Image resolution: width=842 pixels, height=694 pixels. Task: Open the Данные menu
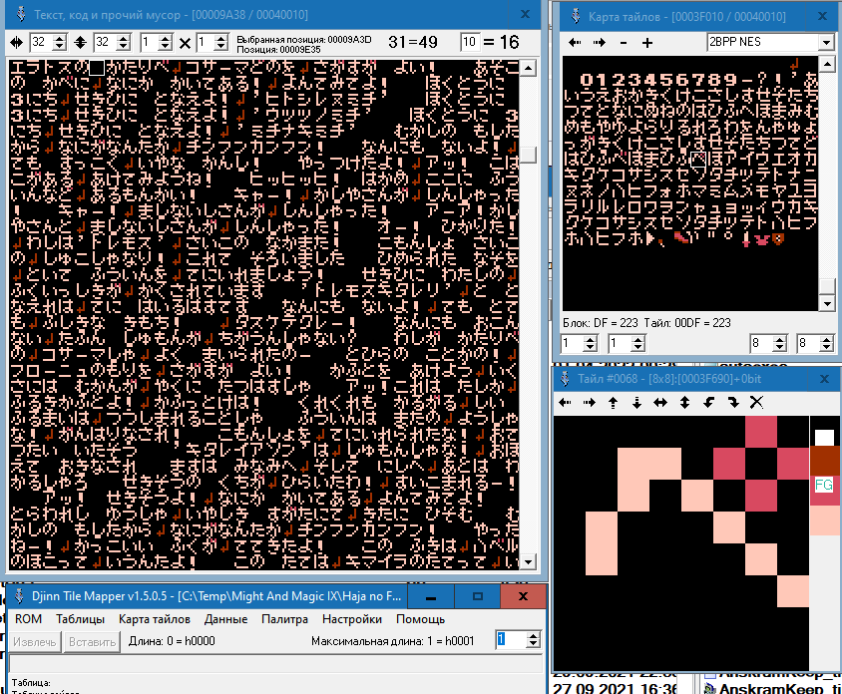tap(225, 619)
